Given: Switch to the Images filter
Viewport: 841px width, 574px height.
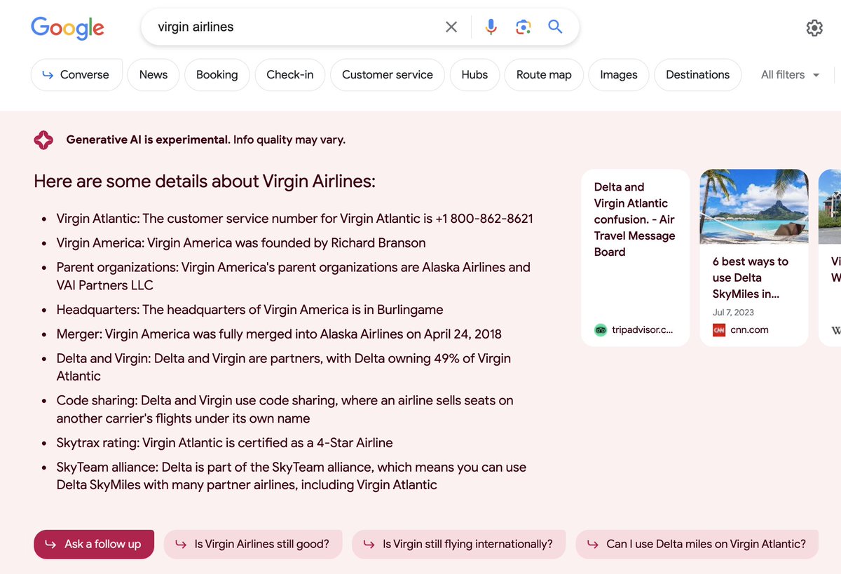Looking at the screenshot, I should click(x=619, y=75).
